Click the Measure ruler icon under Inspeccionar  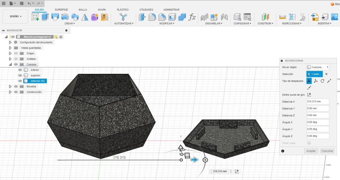pyautogui.click(x=283, y=17)
